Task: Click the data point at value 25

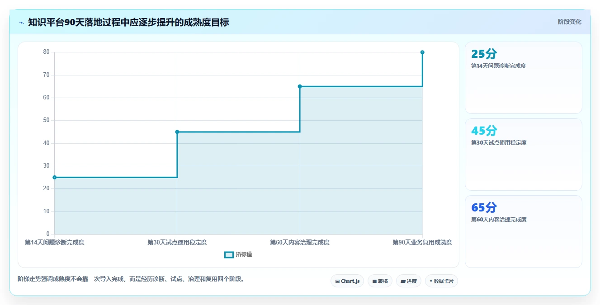Action: (55, 177)
